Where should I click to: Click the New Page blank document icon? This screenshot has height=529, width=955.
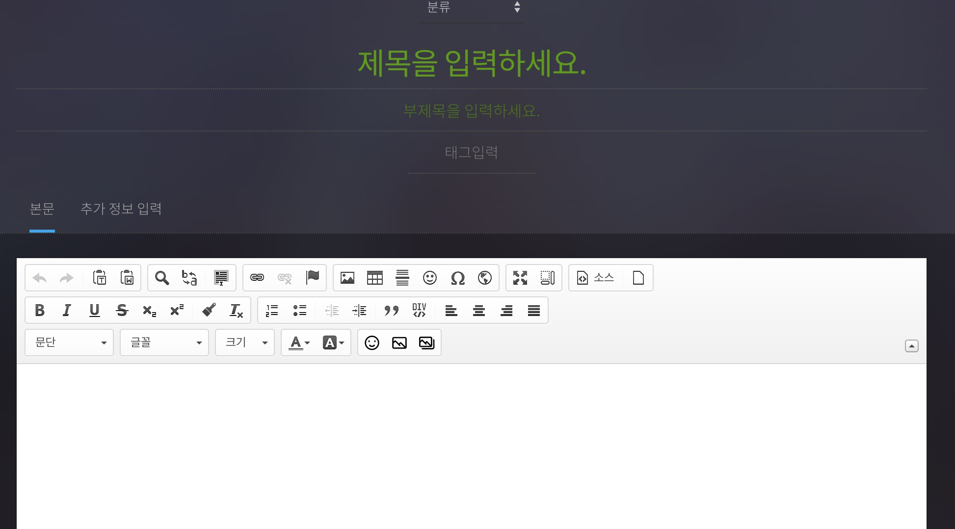pos(638,278)
